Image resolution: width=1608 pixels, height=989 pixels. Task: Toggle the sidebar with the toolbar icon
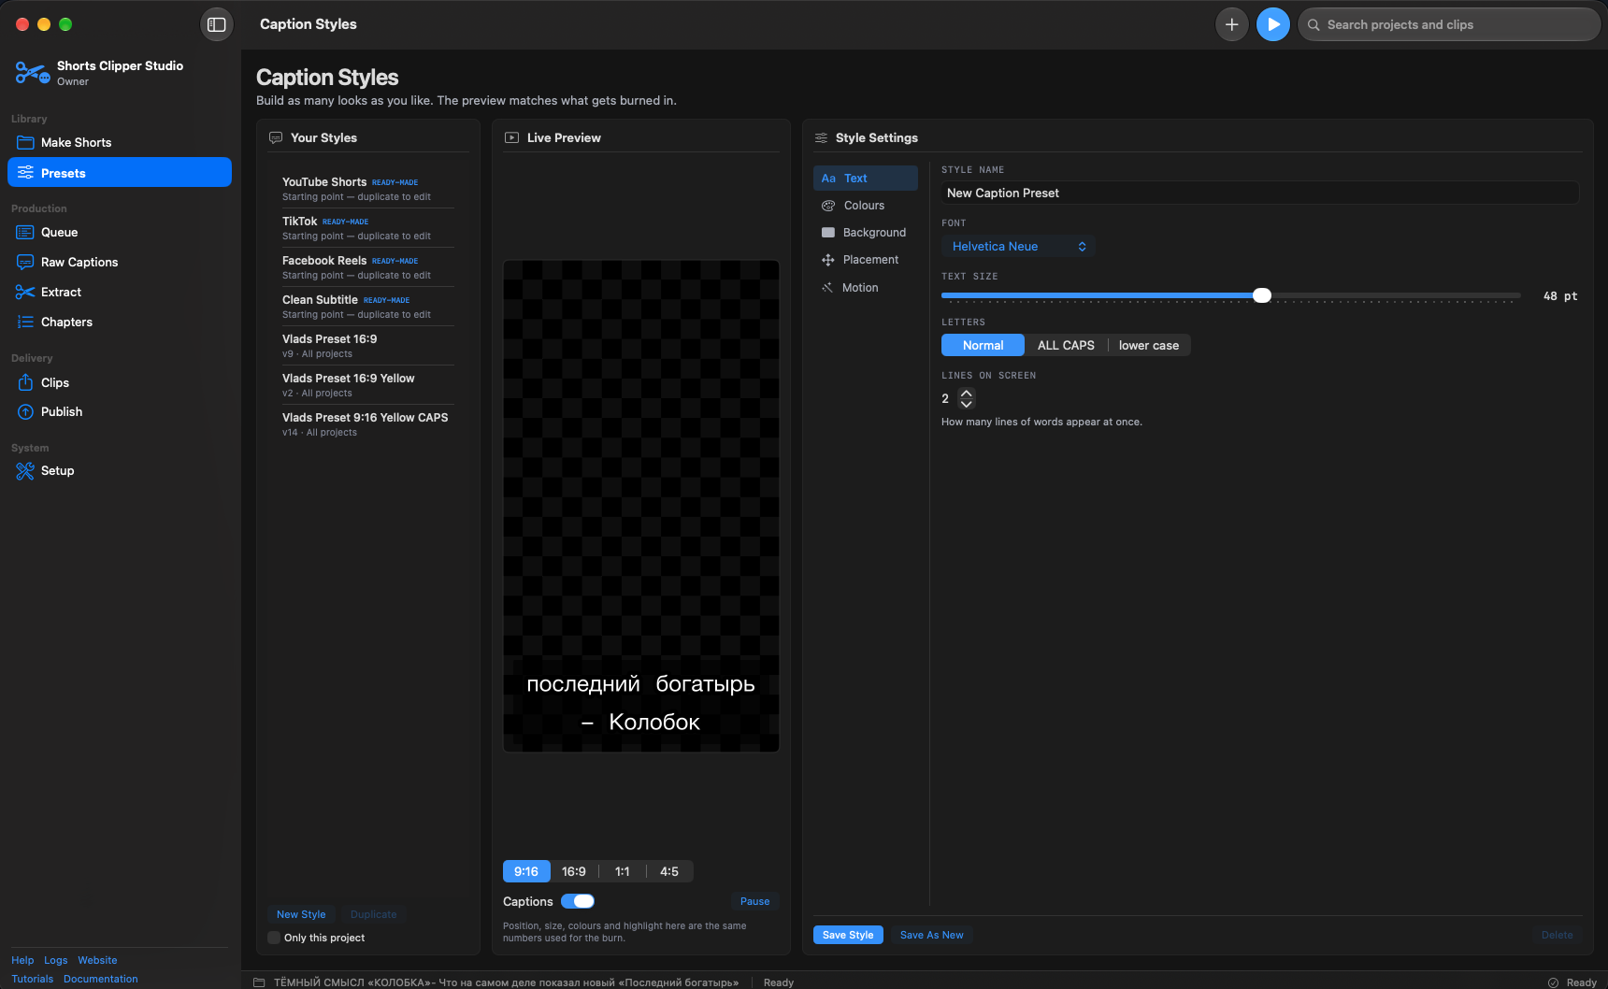pyautogui.click(x=217, y=24)
